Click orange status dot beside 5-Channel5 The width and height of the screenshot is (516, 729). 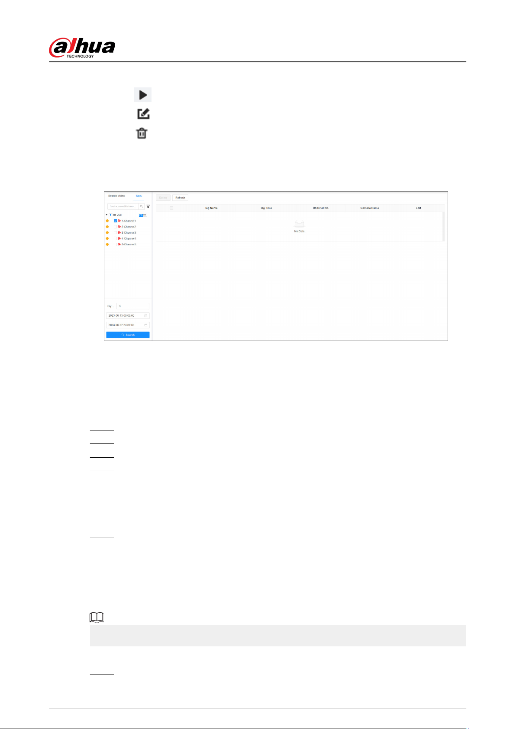107,244
